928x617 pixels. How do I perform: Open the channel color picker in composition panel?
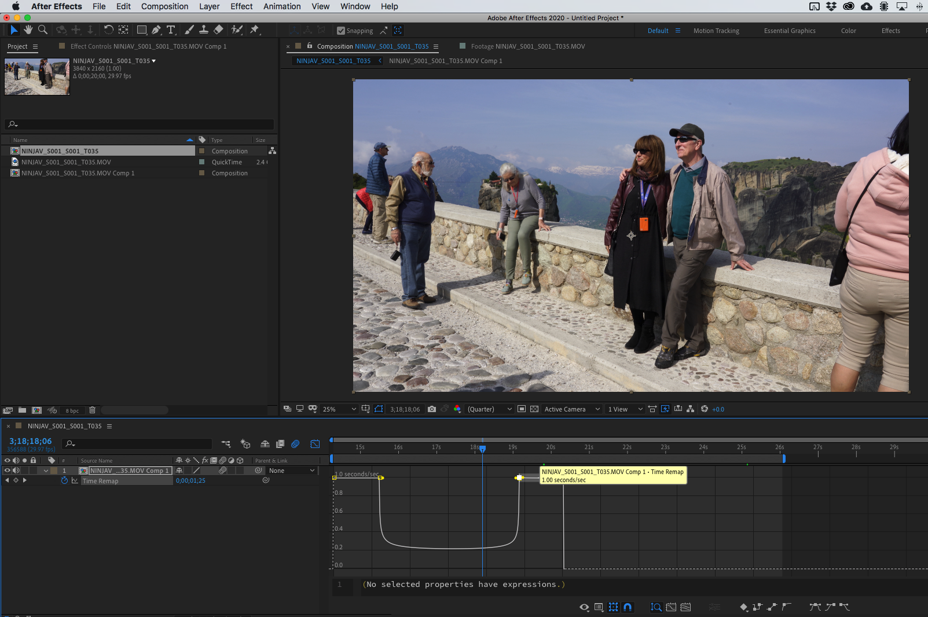457,409
